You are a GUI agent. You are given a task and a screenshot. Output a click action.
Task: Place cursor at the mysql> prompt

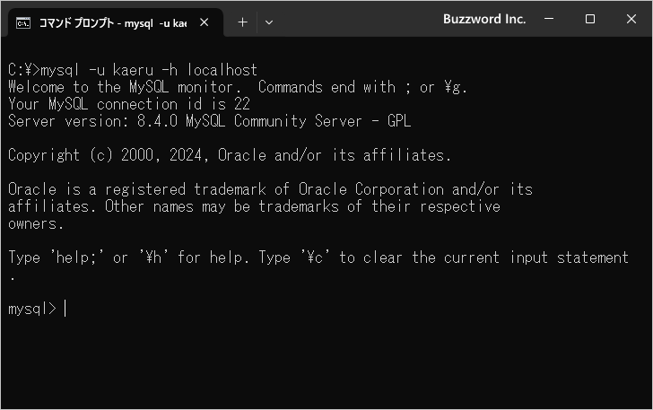pos(65,309)
